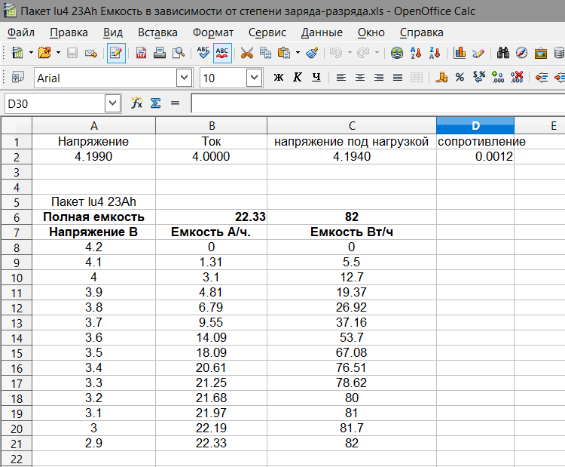Toggle Edit File mode
Screen dimensions: 565x467
pyautogui.click(x=115, y=53)
